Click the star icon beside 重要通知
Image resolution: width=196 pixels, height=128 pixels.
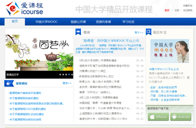[9, 83]
